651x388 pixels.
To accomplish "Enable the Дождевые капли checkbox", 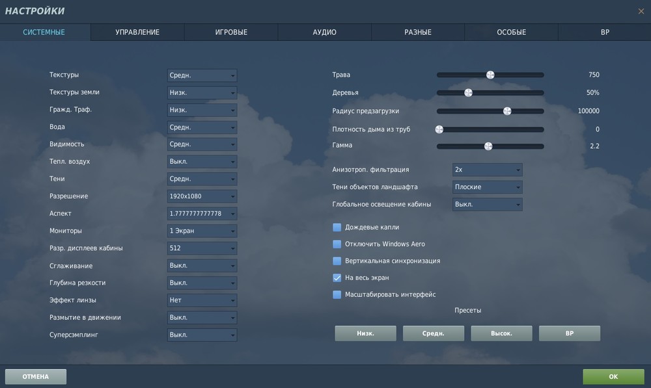I will [x=337, y=227].
